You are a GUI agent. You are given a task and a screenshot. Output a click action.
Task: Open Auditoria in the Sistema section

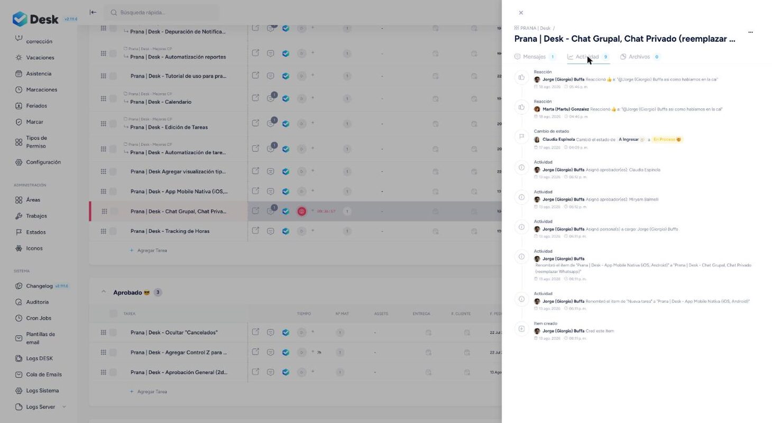tap(37, 302)
